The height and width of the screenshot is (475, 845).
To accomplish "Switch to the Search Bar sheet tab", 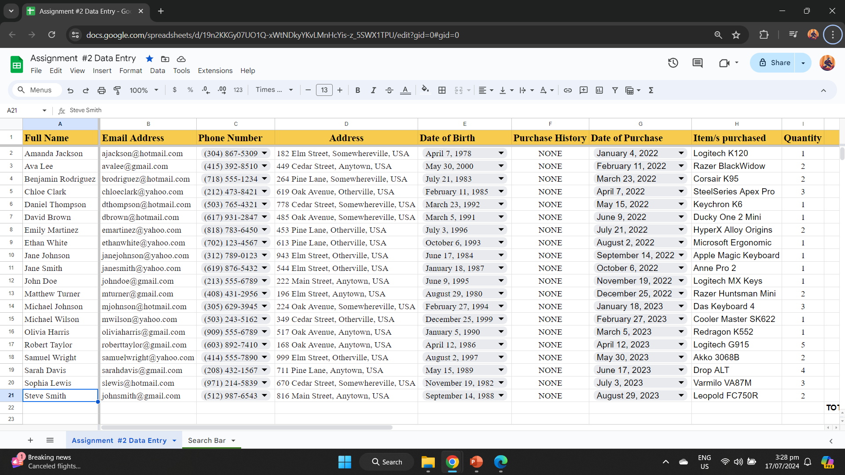I will click(206, 440).
